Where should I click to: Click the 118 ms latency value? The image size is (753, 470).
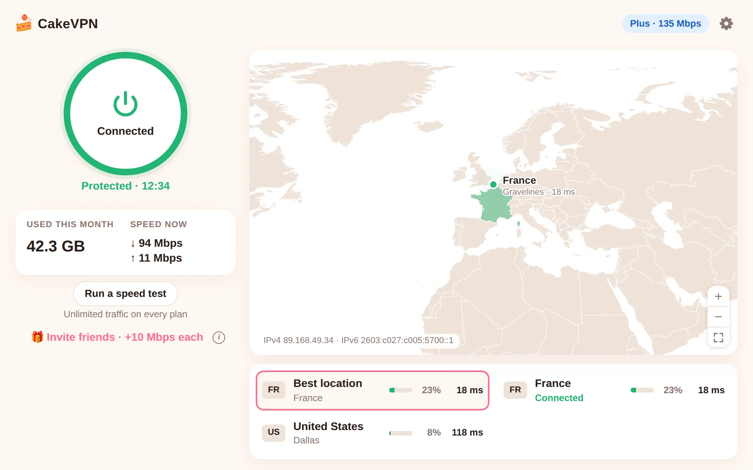click(x=467, y=433)
